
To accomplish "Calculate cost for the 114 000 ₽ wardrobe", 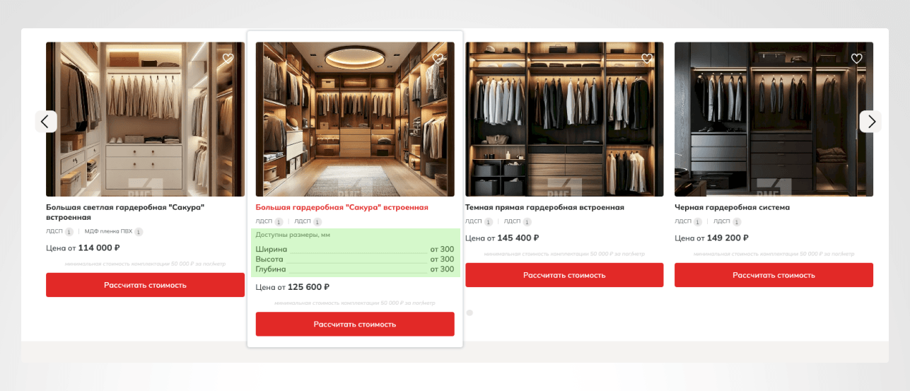I will tap(145, 285).
